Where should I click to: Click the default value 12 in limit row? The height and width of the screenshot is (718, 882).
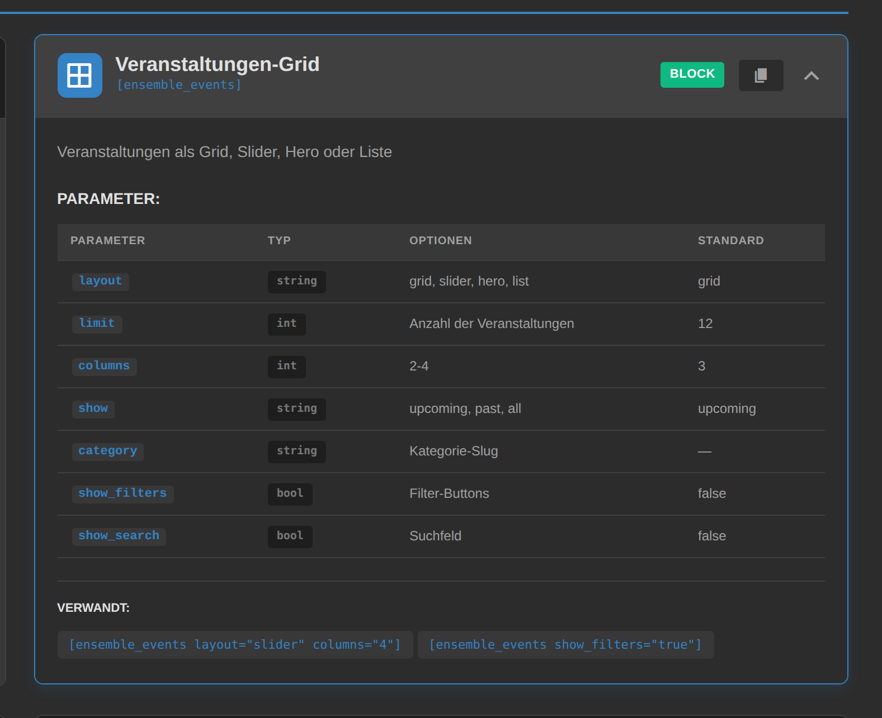tap(705, 324)
